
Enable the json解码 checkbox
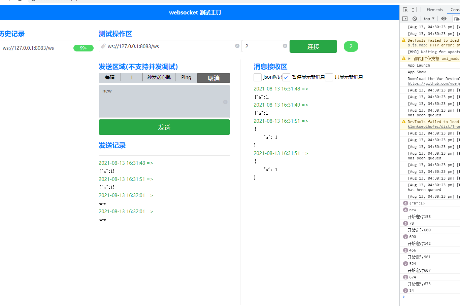point(258,77)
